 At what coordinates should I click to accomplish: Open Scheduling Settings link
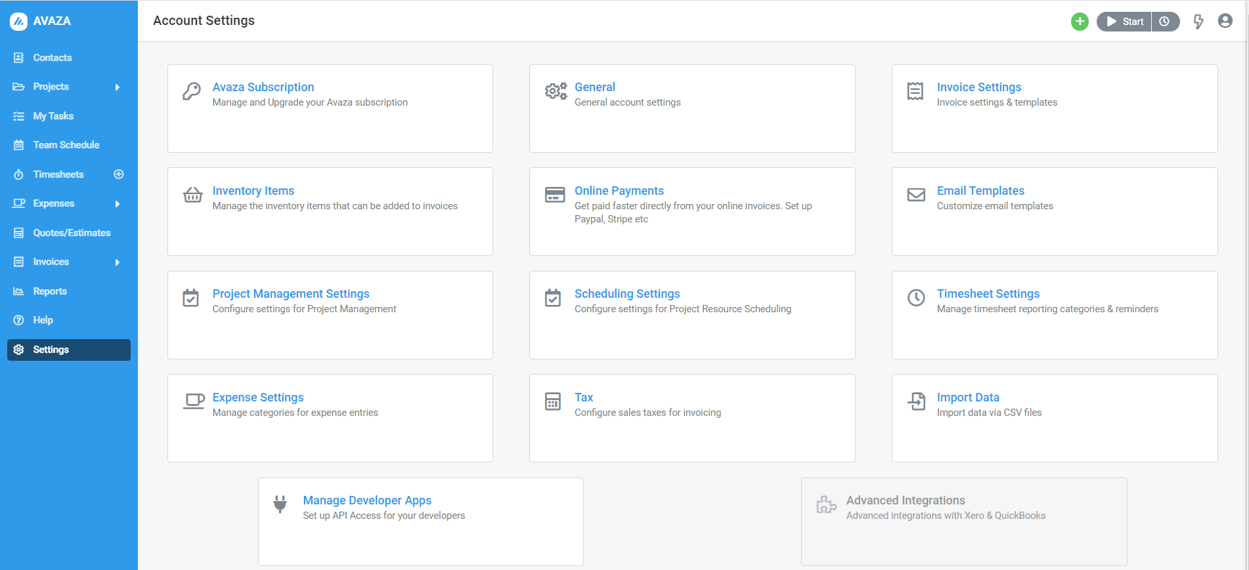[x=627, y=294]
